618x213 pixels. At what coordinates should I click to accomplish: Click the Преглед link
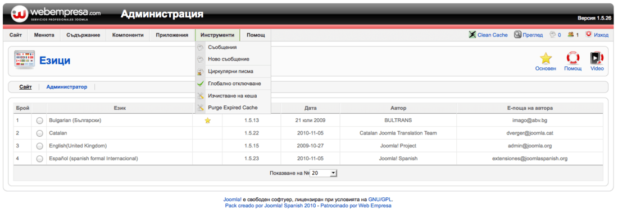[533, 35]
